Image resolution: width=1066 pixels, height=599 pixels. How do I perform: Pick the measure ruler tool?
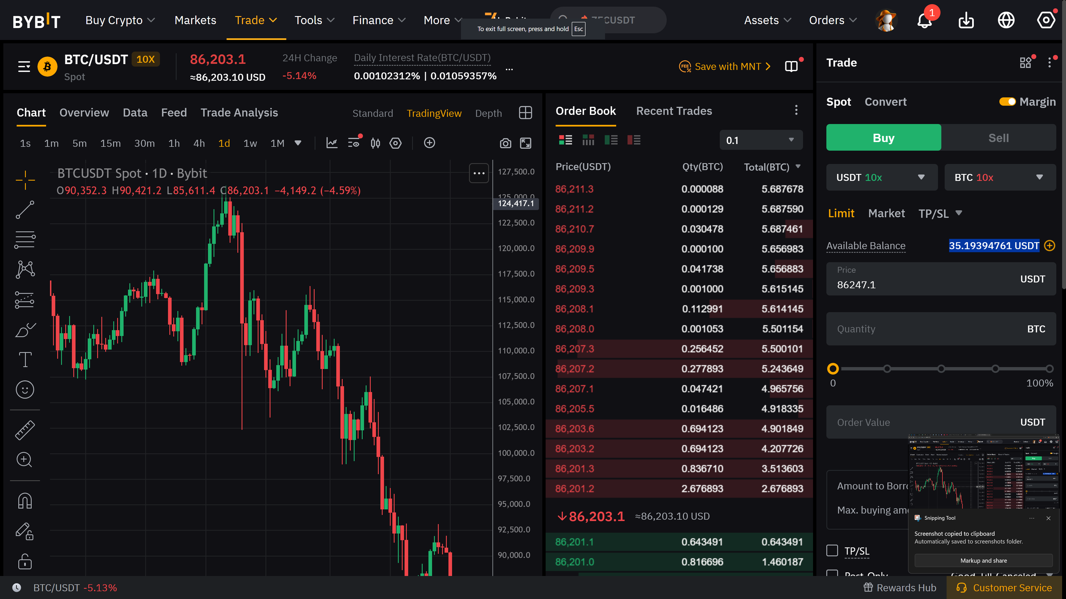click(x=25, y=430)
